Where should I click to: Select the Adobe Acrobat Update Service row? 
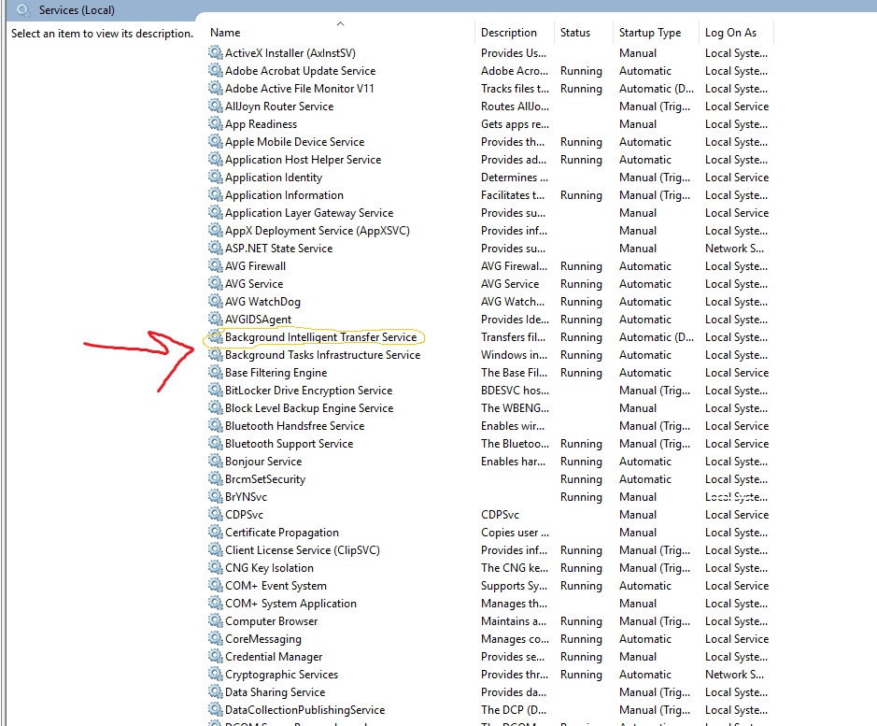point(490,71)
